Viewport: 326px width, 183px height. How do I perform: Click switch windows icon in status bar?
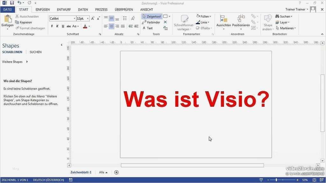(x=322, y=180)
